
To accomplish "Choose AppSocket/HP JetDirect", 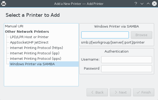I will coord(29,43).
